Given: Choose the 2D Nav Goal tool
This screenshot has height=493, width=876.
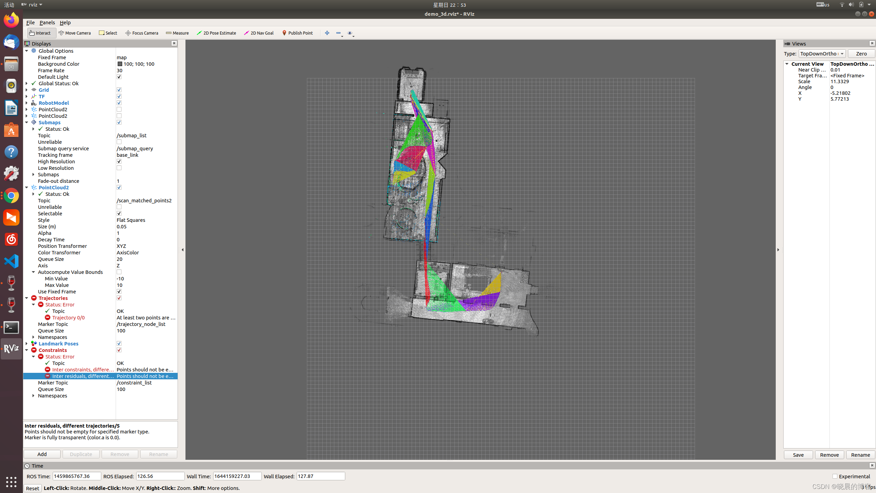Looking at the screenshot, I should coord(259,33).
